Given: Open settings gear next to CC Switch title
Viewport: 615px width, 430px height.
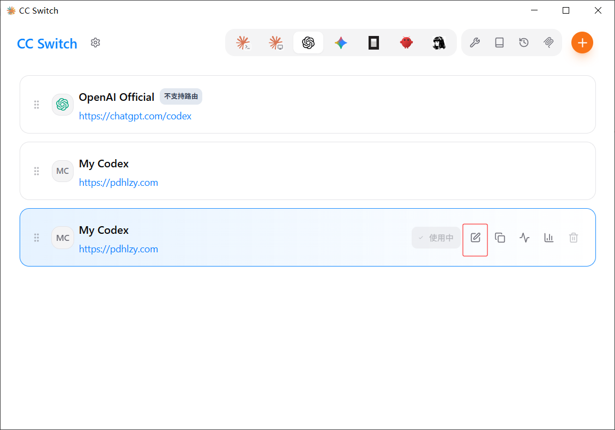Looking at the screenshot, I should 95,43.
